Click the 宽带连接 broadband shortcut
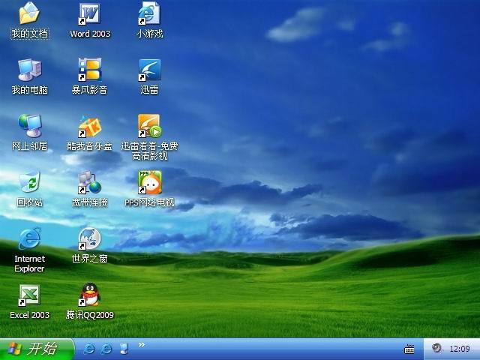480x360 pixels. [90, 182]
